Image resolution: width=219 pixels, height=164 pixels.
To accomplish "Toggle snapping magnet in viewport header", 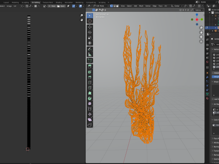I will coord(191,6).
